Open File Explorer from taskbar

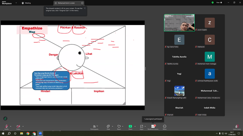click(x=22, y=133)
